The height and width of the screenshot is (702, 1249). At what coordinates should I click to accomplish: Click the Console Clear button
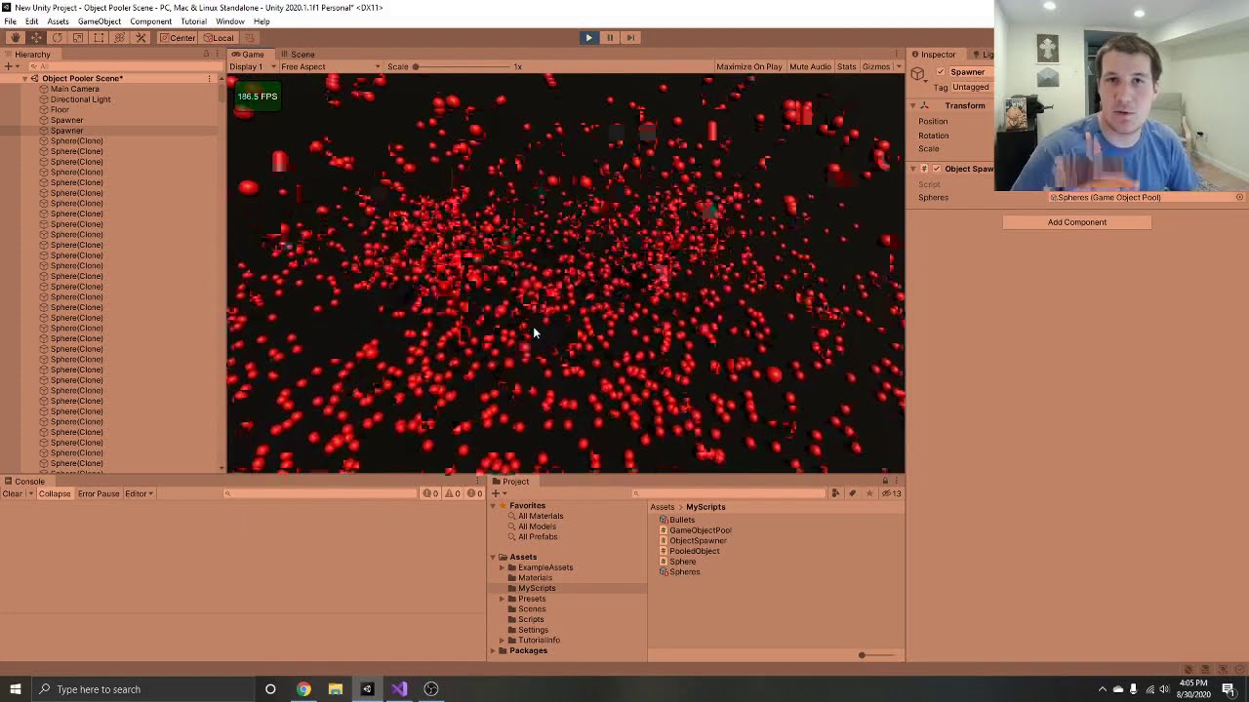12,494
